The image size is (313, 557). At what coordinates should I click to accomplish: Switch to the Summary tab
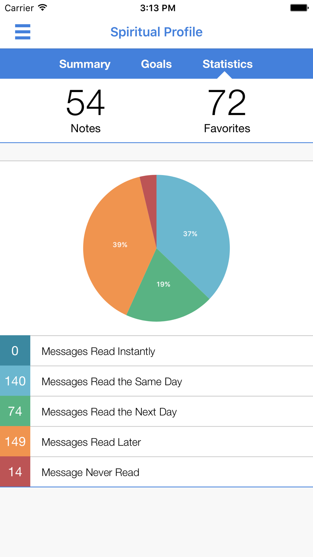point(85,64)
